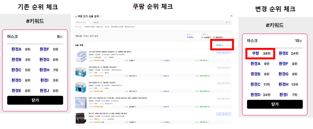Click 닫기 in the 기존 순위 체크 panel
313x129 pixels.
[35, 100]
